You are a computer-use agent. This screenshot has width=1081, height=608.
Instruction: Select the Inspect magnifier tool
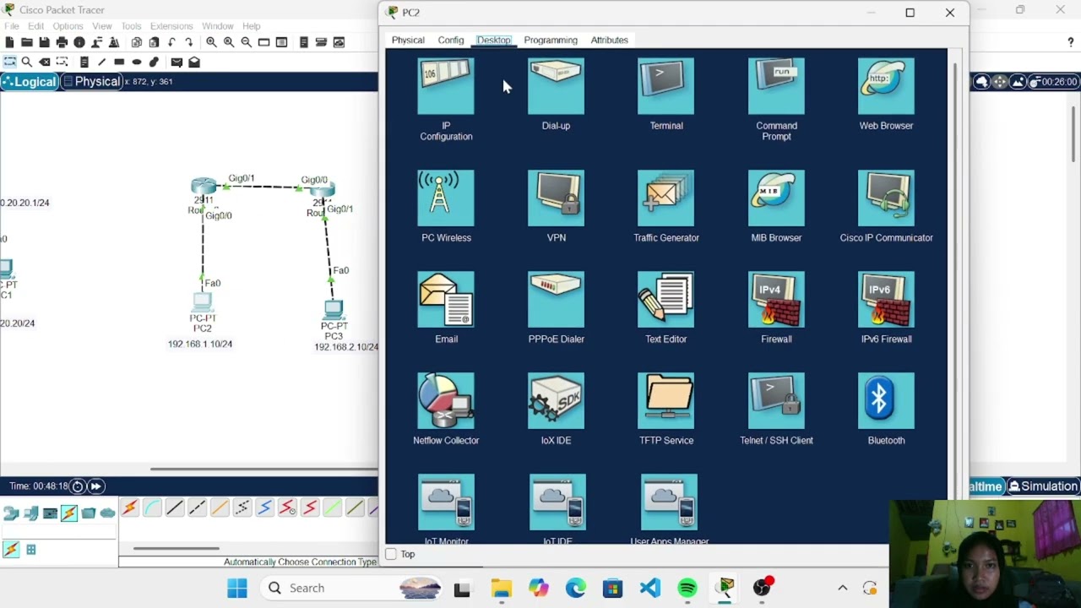pos(27,62)
